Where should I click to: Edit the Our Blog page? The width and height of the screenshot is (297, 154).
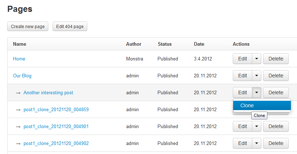243,76
